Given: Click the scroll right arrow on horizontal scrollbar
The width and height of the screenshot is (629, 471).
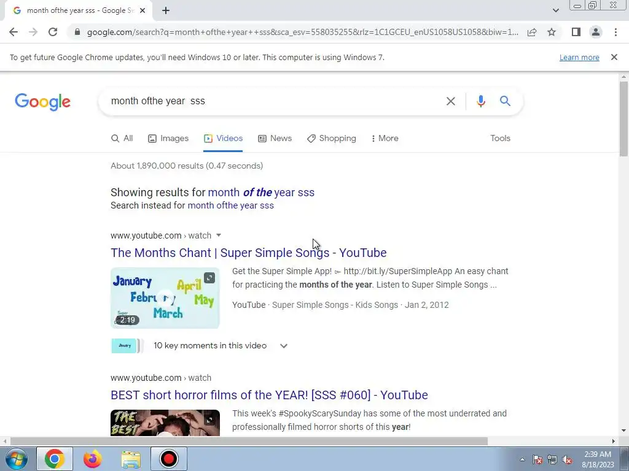Looking at the screenshot, I should pos(614,442).
